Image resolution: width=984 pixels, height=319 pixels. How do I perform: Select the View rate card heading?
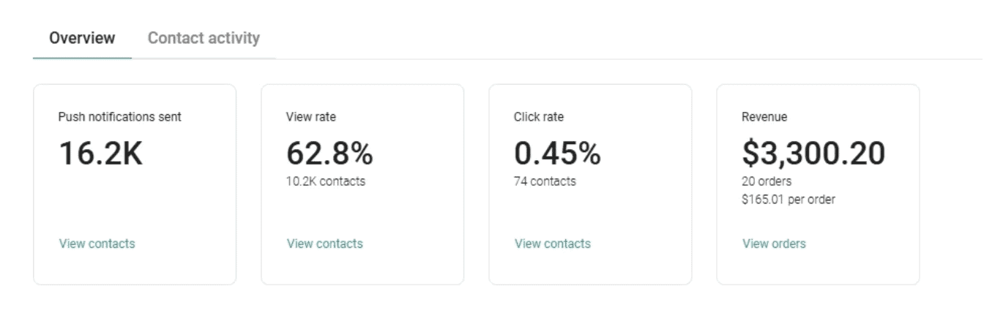coord(311,117)
